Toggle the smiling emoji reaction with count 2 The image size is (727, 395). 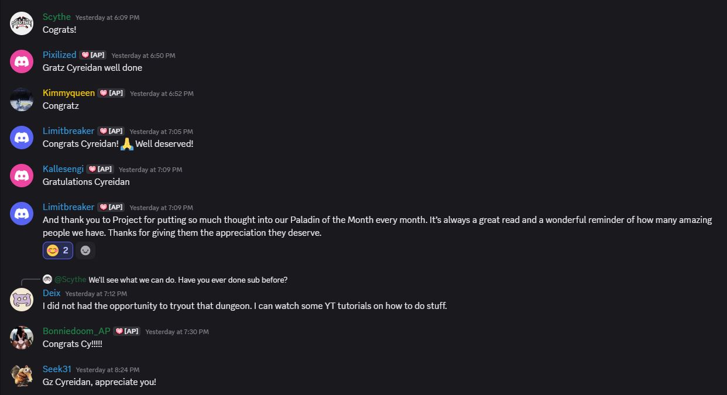(x=58, y=250)
